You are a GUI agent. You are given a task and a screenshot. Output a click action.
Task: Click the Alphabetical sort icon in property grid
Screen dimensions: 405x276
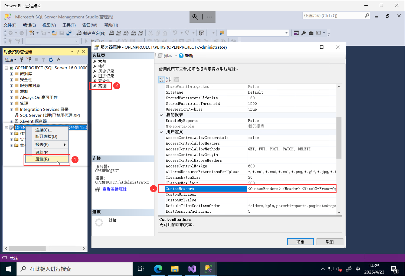[x=168, y=80]
